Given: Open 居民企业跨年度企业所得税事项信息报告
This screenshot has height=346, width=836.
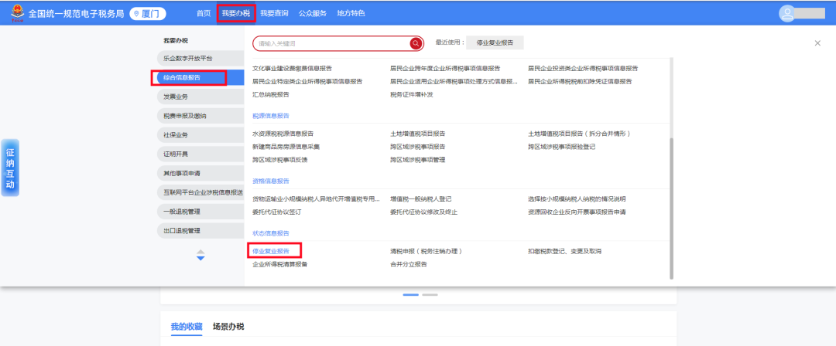Looking at the screenshot, I should (445, 69).
